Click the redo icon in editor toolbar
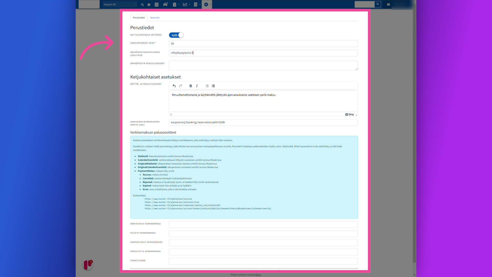Viewport: 492px width, 277px height. coord(181,86)
